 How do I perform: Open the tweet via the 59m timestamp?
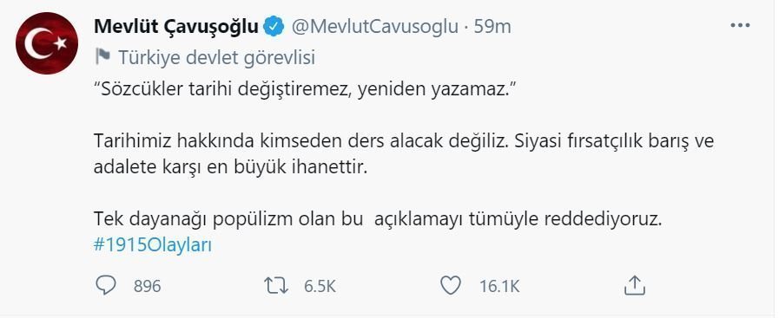tap(492, 26)
